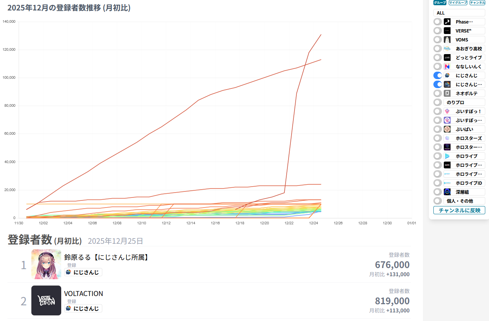Disable the にじさんじ group toggle
489x321 pixels.
[x=438, y=75]
